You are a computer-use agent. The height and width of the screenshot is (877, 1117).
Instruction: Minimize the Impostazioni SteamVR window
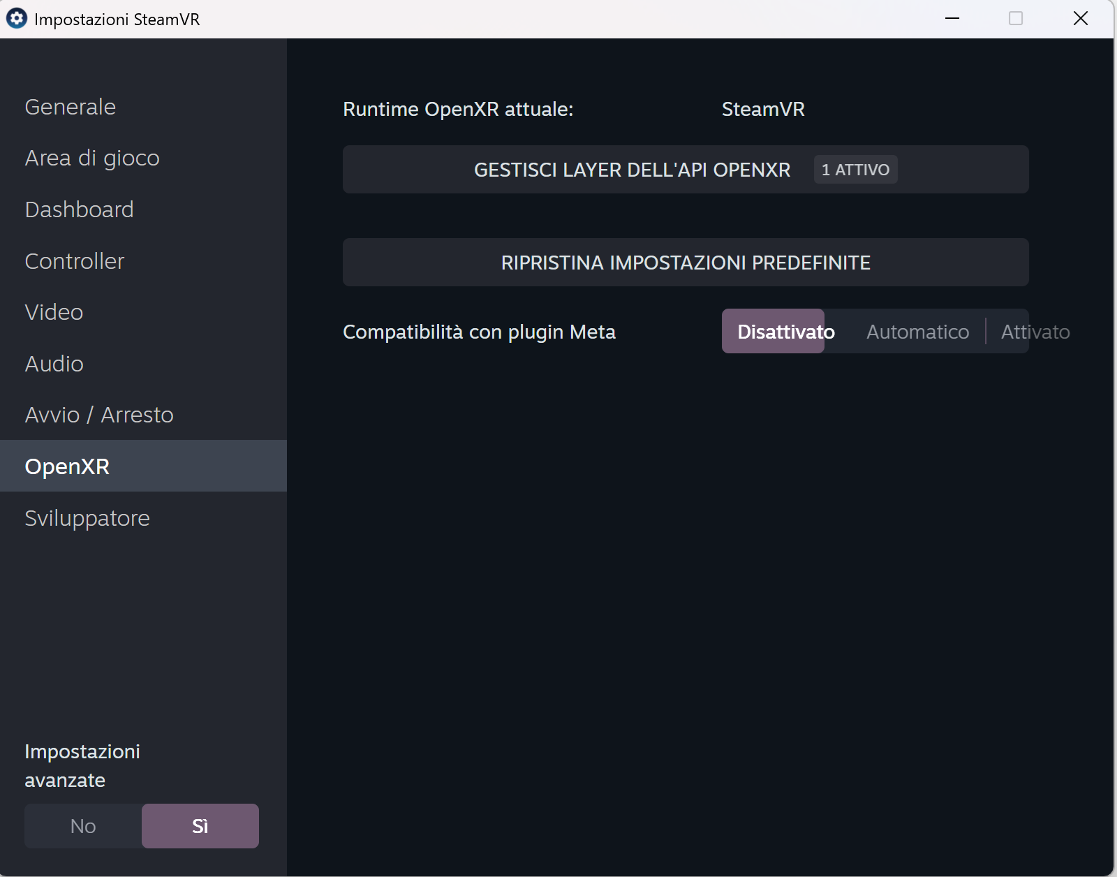coord(952,19)
